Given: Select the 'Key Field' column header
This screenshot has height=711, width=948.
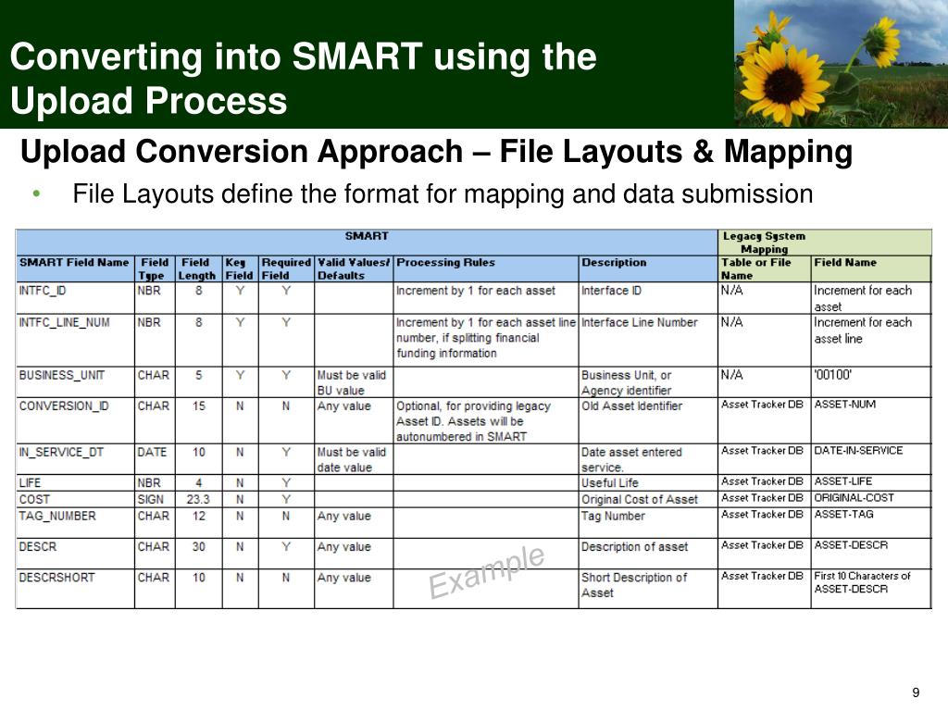Looking at the screenshot, I should tap(239, 269).
